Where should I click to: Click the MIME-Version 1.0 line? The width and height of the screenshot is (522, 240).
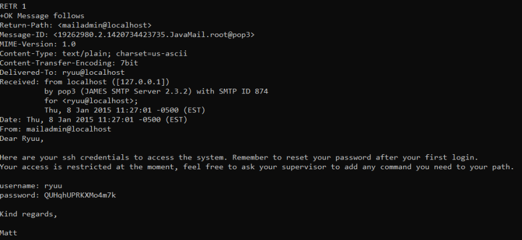(x=38, y=44)
